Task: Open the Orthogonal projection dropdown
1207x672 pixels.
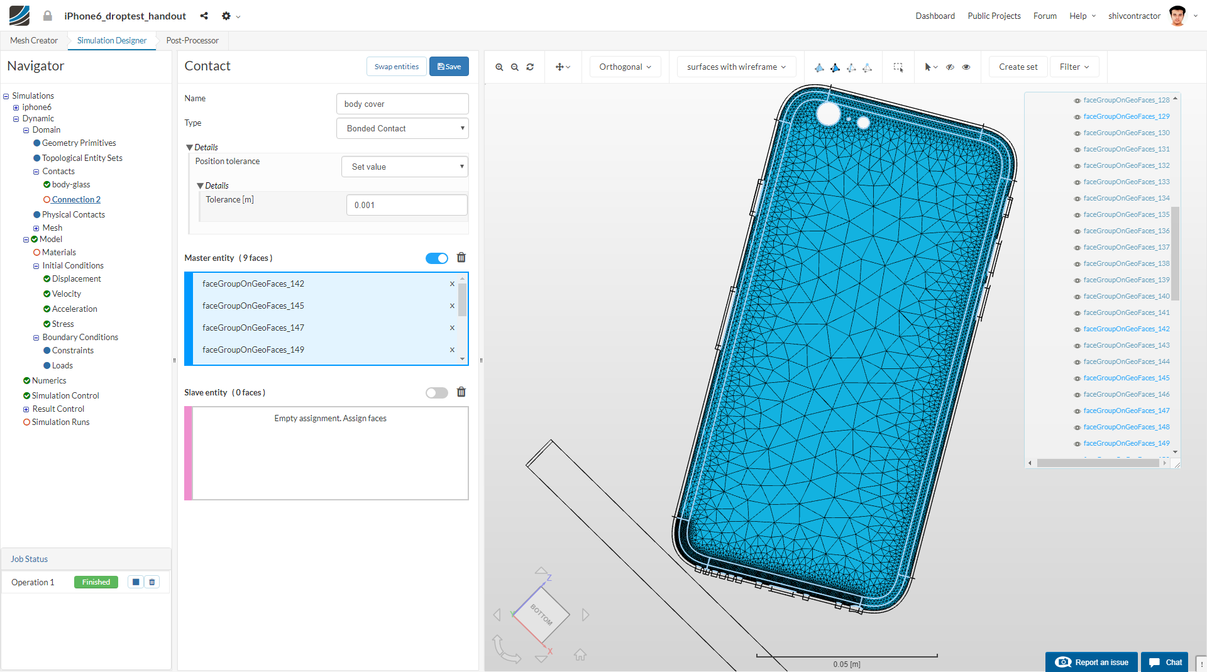Action: click(x=625, y=67)
